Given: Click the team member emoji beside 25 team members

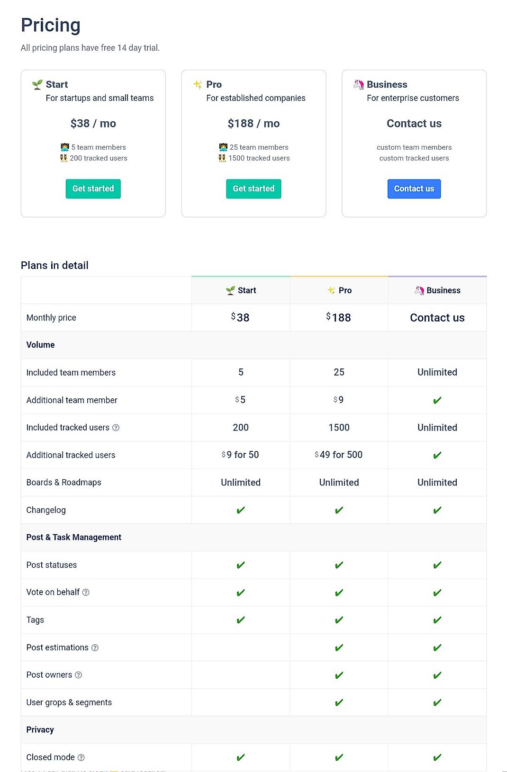Looking at the screenshot, I should (x=224, y=147).
